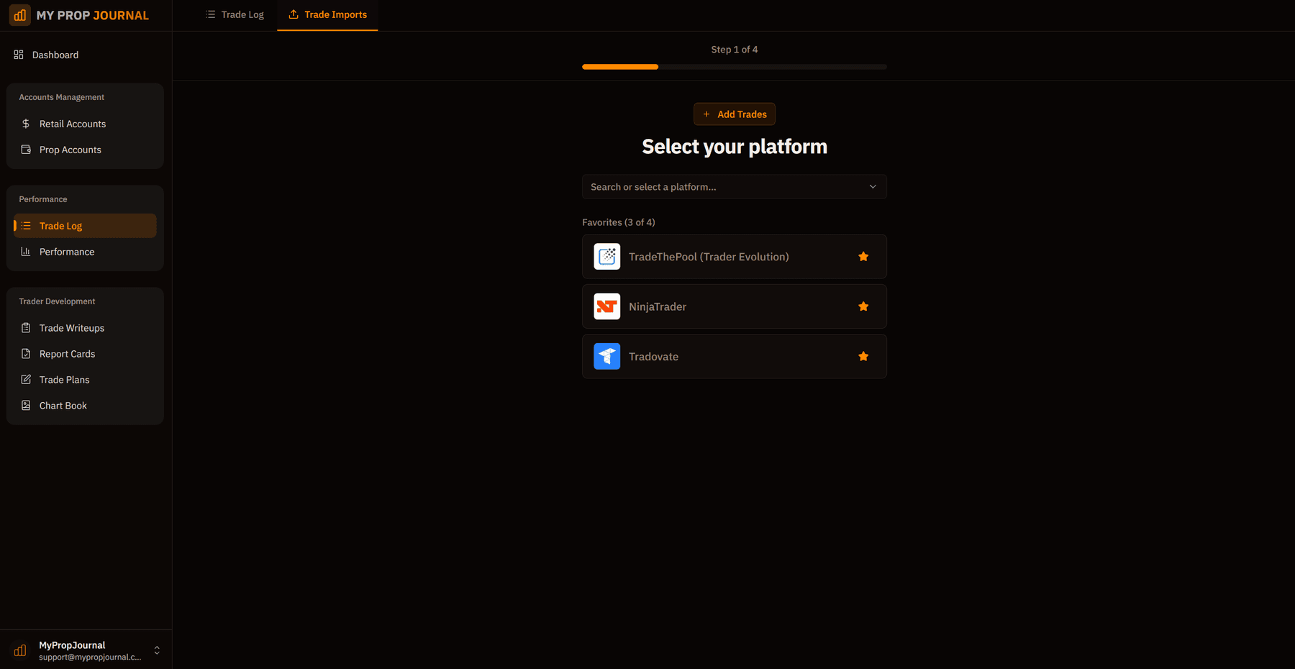The width and height of the screenshot is (1295, 669).
Task: Click the Retail Accounts dollar icon
Action: coord(26,124)
